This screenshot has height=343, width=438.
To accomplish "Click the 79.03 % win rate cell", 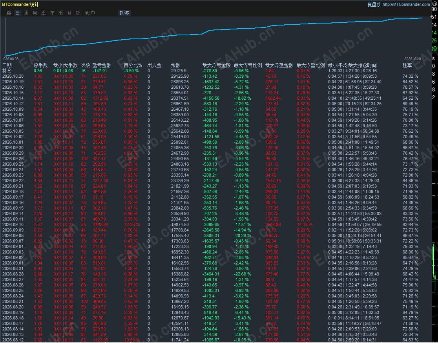I will click(411, 246).
